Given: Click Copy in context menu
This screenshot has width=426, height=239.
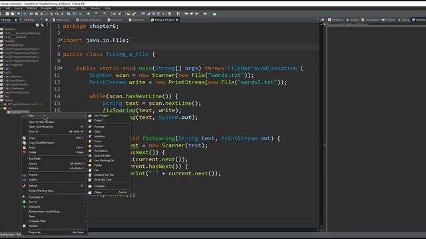Looking at the screenshot, I should pyautogui.click(x=54, y=138).
